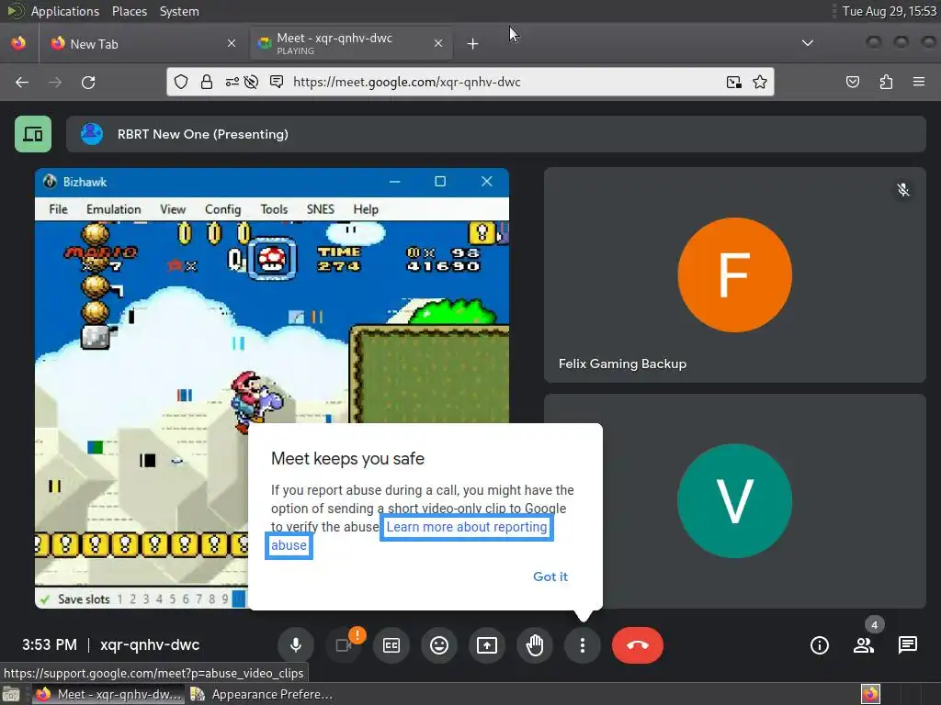Open the System menu
Viewport: 941px width, 705px height.
pyautogui.click(x=179, y=11)
